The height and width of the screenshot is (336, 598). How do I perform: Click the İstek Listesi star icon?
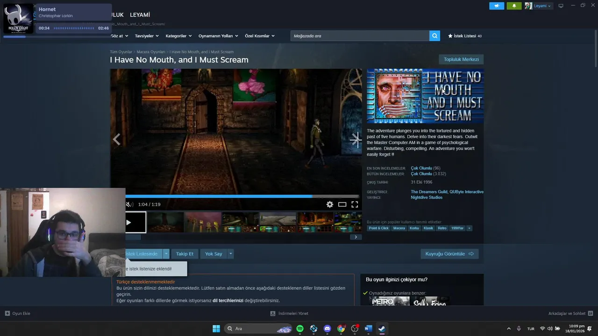(450, 36)
